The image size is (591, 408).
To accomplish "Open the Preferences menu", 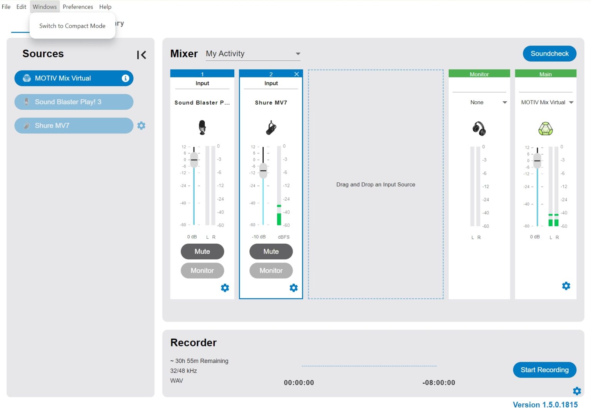I will [x=78, y=7].
